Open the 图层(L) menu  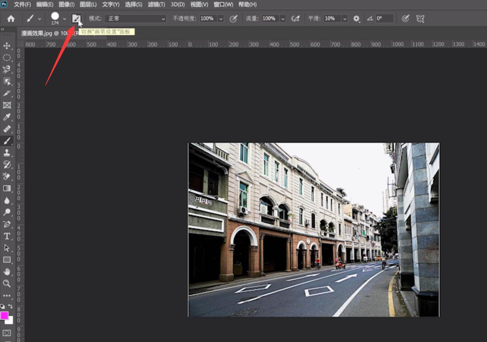(88, 4)
